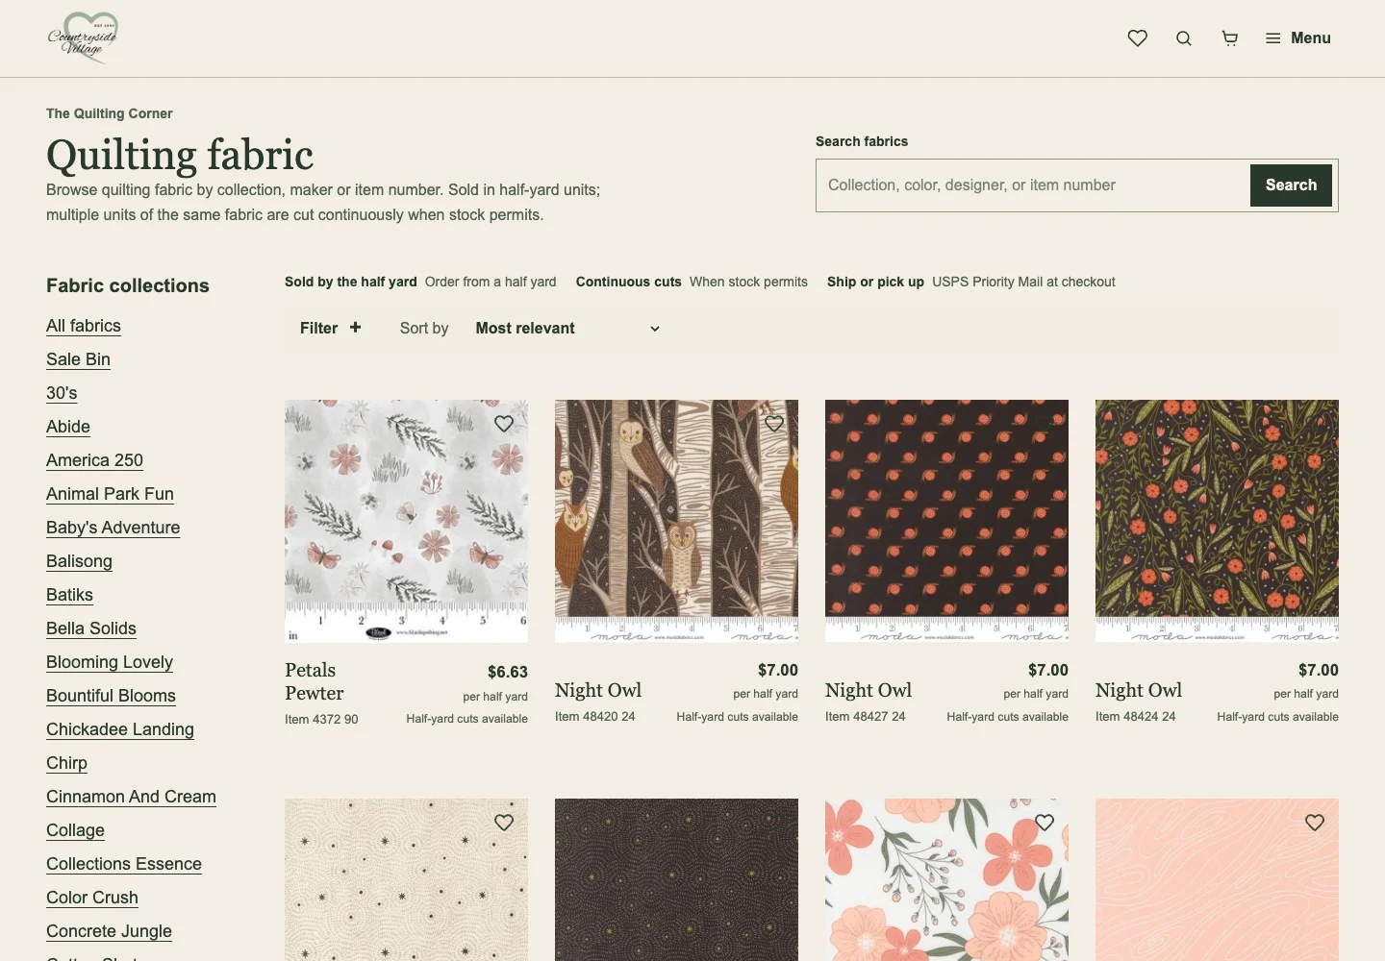
Task: Click the magnifying glass search icon in header
Action: click(1184, 38)
